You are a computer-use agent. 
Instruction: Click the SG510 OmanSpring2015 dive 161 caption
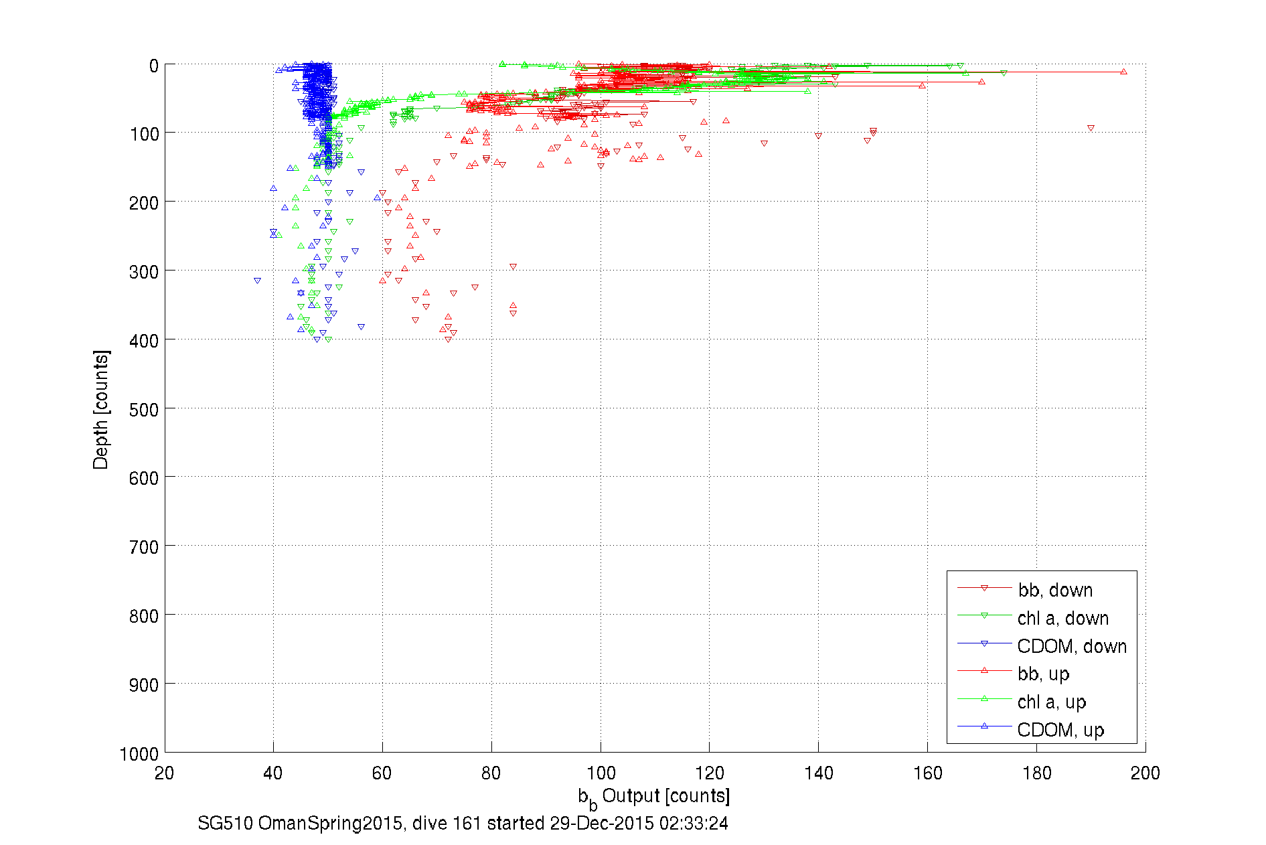coord(463,823)
